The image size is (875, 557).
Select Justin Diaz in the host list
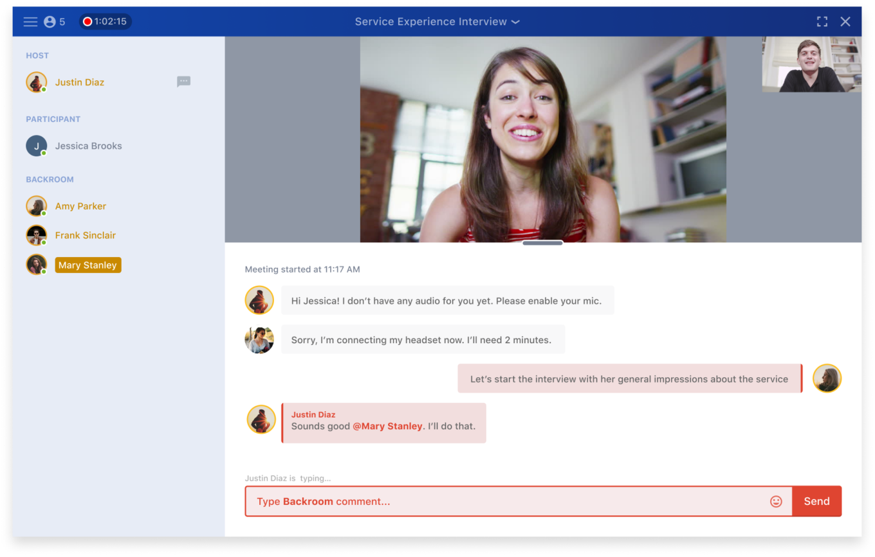point(80,82)
